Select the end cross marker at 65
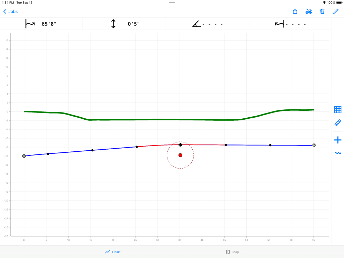 coord(314,146)
